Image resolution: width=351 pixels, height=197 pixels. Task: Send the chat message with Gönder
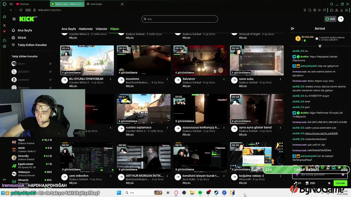pyautogui.click(x=340, y=183)
